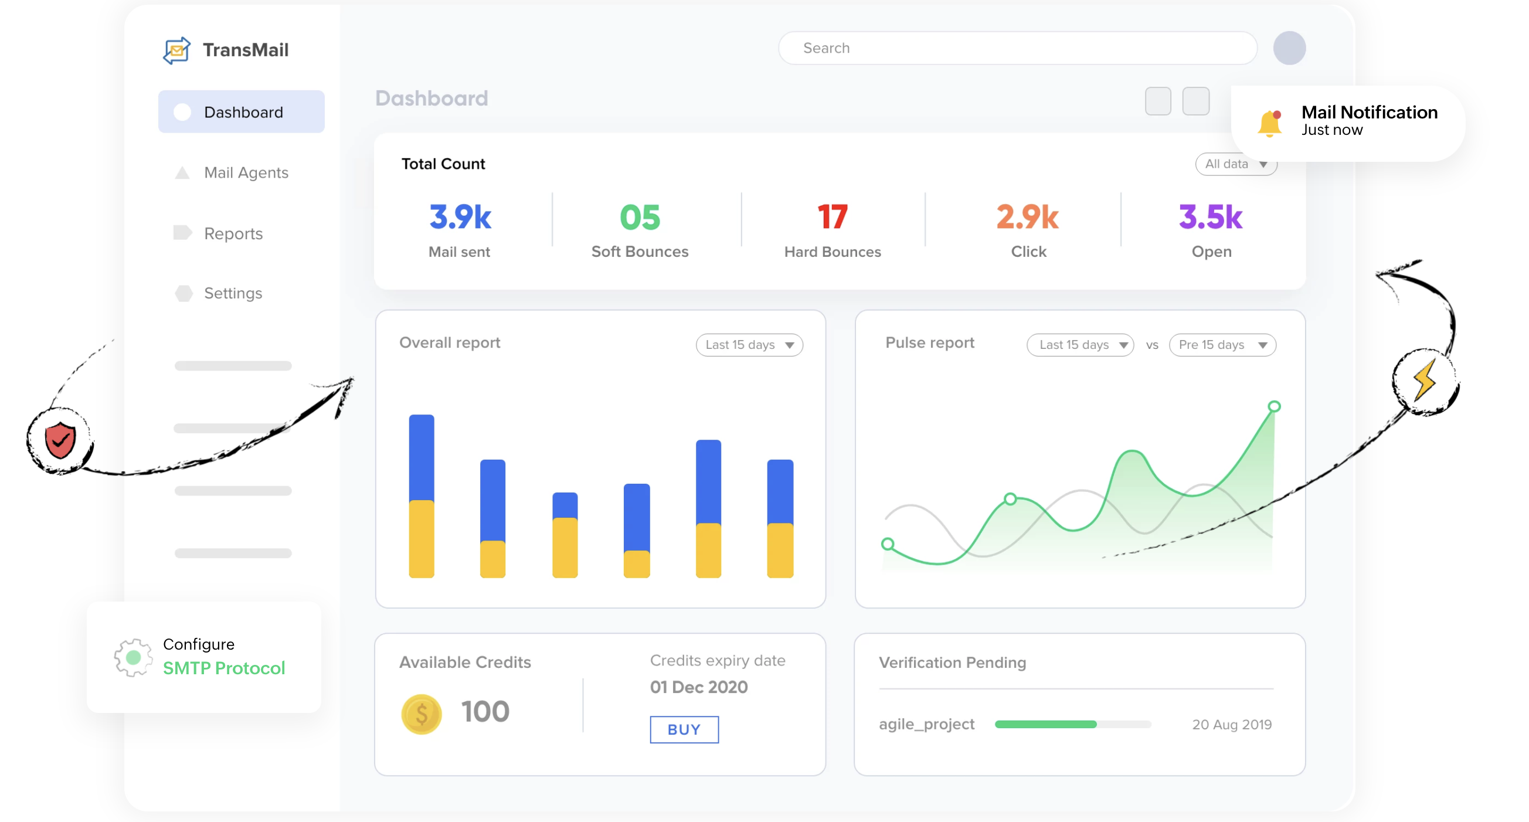Screen dimensions: 1529x822
Task: Open Settings from the sidebar
Action: pyautogui.click(x=233, y=293)
